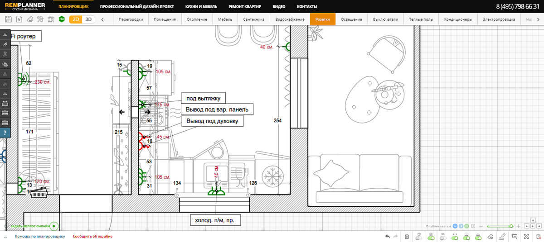Click the Remplanner logo

tap(24, 7)
